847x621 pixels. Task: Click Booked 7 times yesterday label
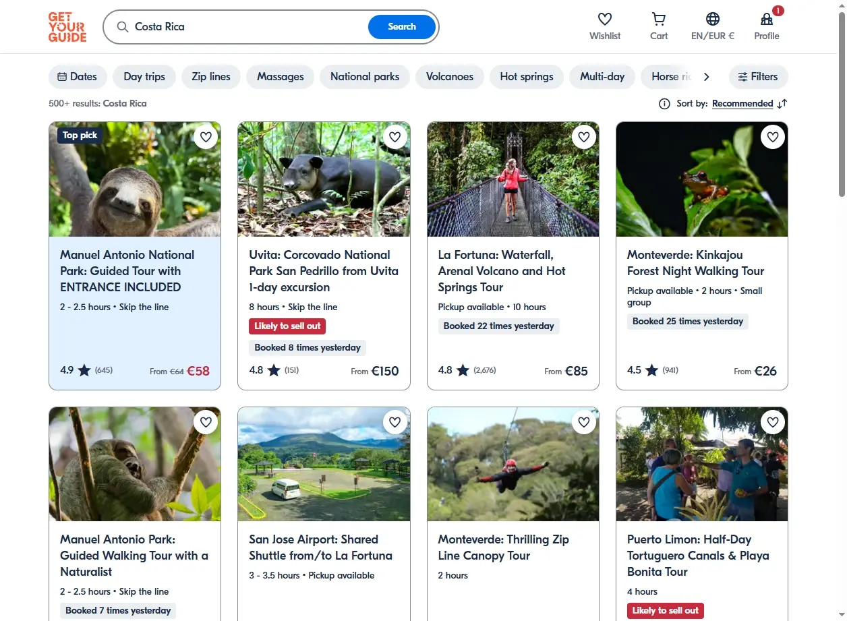[118, 611]
